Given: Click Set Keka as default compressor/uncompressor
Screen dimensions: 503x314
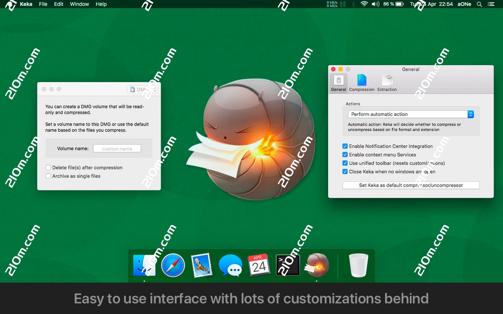Looking at the screenshot, I should pos(411,185).
